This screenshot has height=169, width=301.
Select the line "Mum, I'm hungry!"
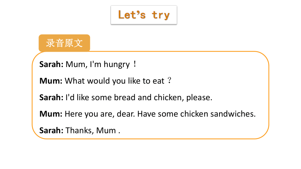click(x=101, y=64)
